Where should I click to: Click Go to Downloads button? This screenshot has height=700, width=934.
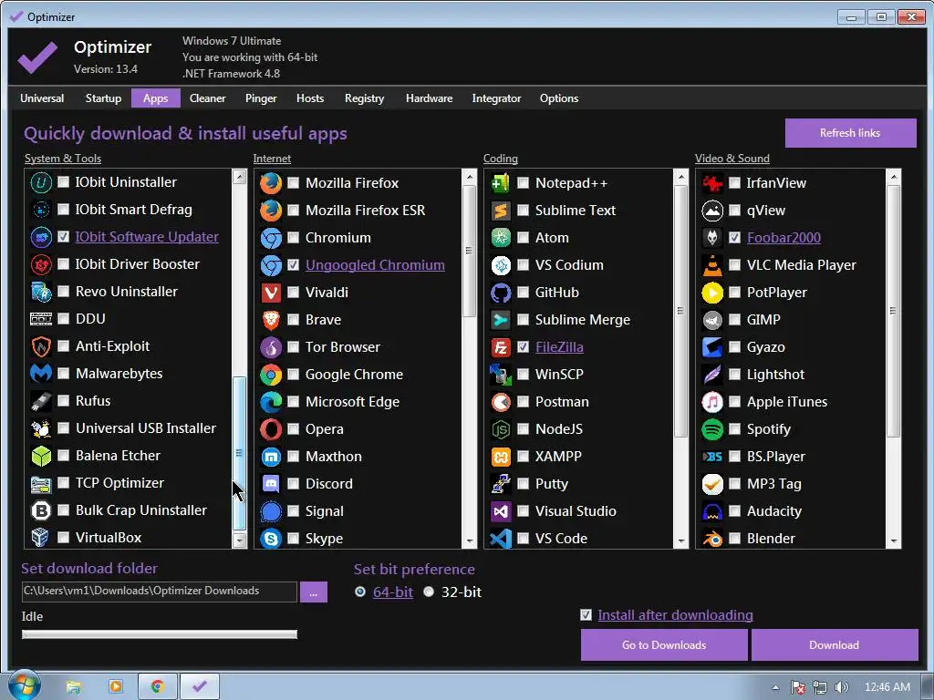[x=664, y=644]
